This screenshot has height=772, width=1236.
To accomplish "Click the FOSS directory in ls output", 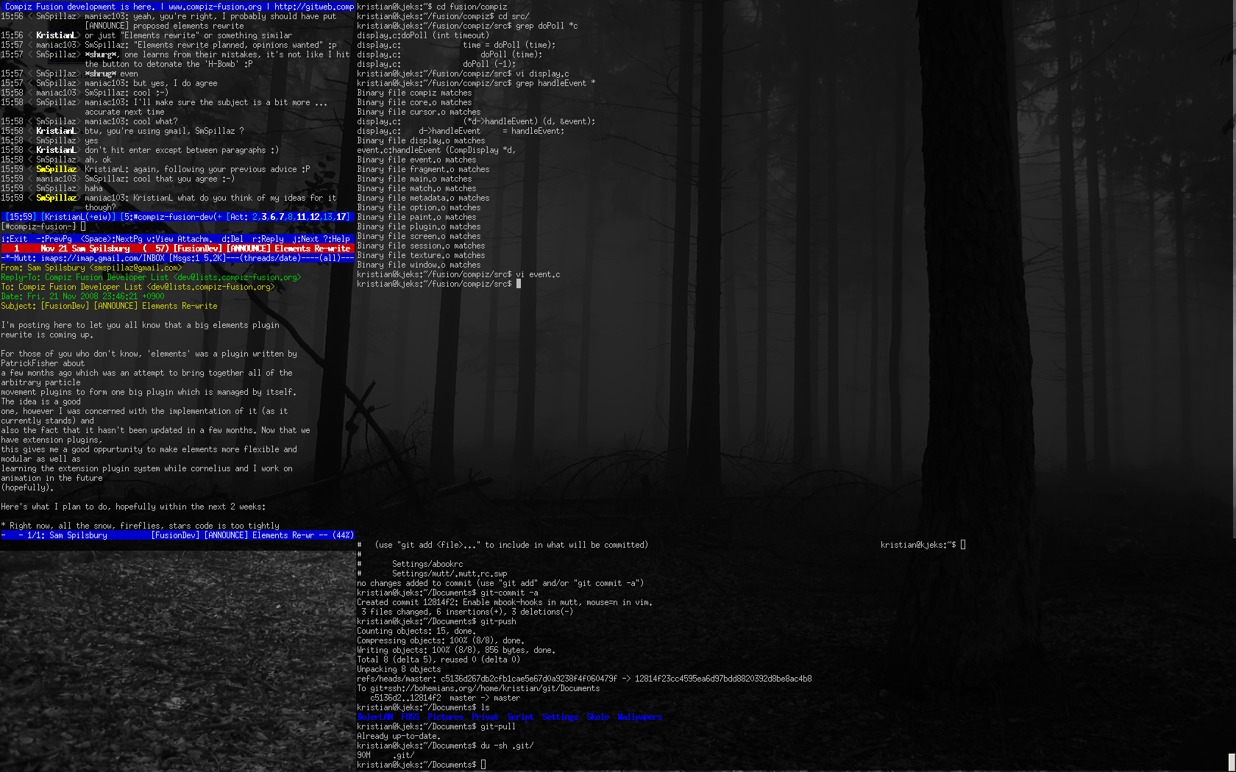I will pos(410,717).
